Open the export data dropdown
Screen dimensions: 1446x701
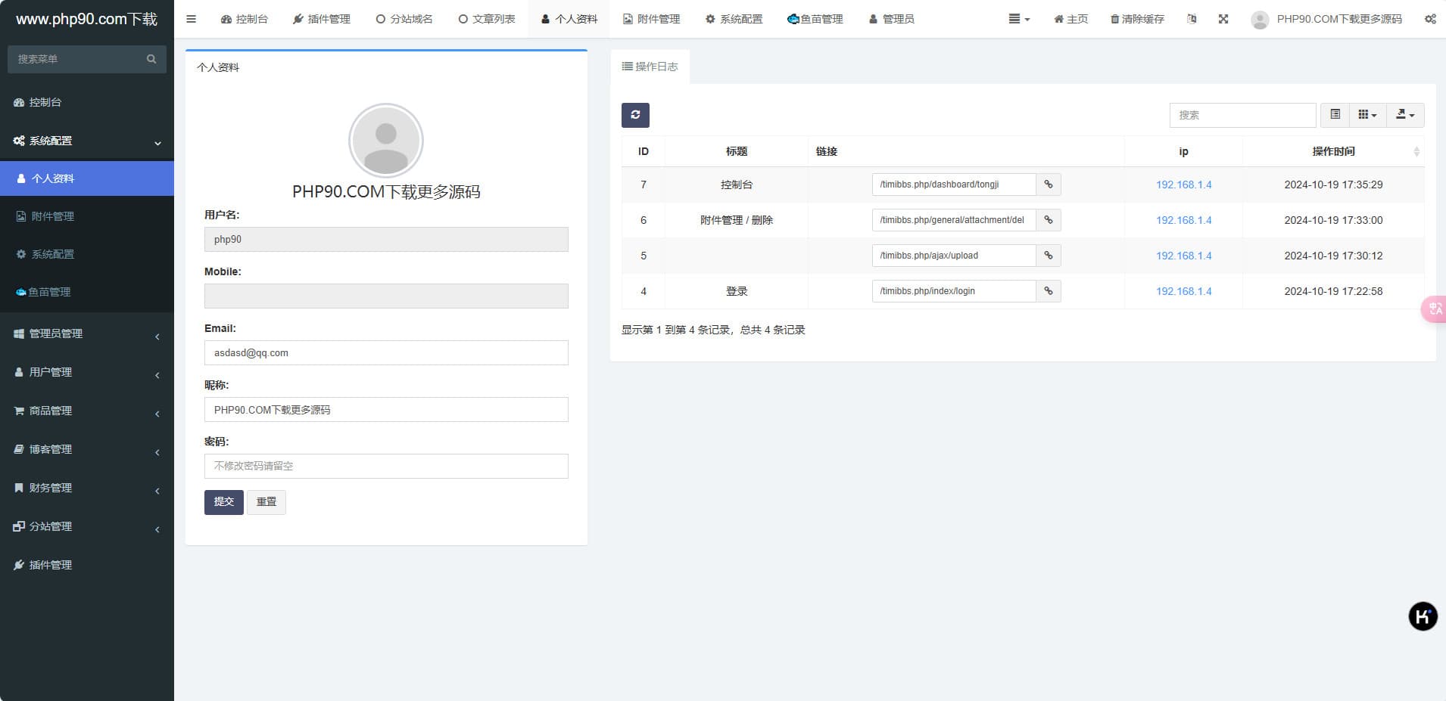[x=1404, y=115]
